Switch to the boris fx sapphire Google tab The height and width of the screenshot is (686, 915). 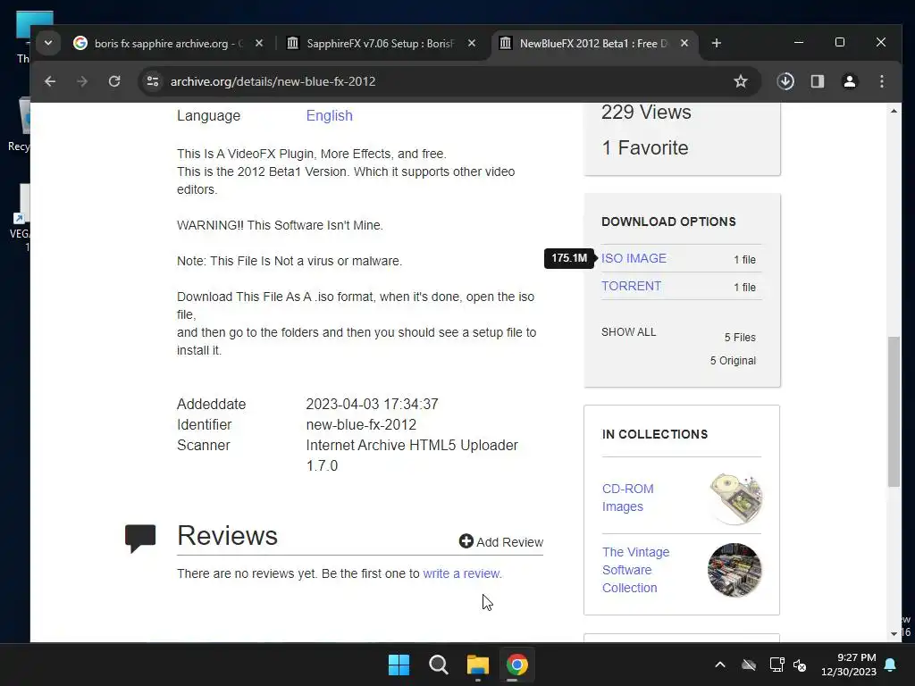(x=169, y=43)
